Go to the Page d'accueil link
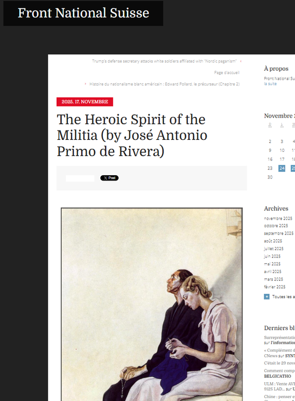 click(x=227, y=73)
